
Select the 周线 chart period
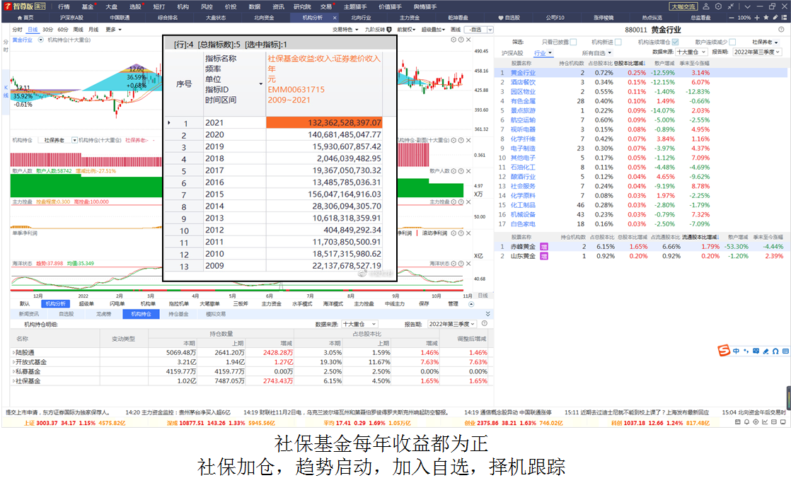79,30
